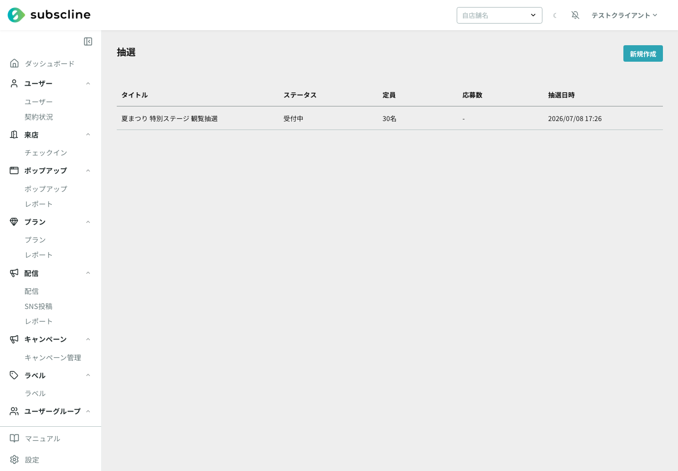Click the 配信 megaphone icon
The image size is (678, 471).
(x=14, y=273)
